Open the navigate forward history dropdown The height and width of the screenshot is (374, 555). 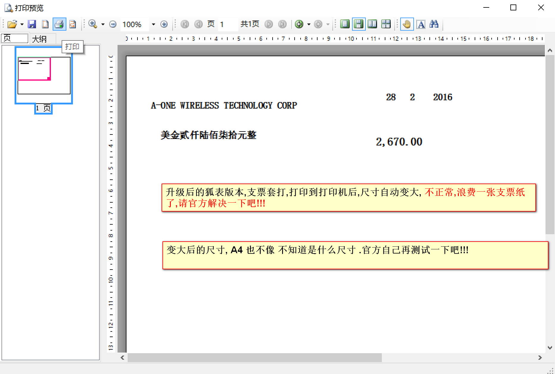click(328, 24)
